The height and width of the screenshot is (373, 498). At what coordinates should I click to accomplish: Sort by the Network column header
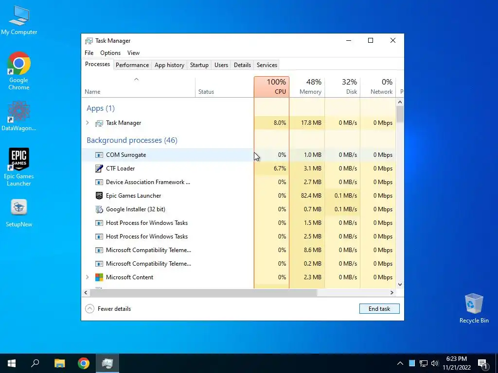click(378, 87)
